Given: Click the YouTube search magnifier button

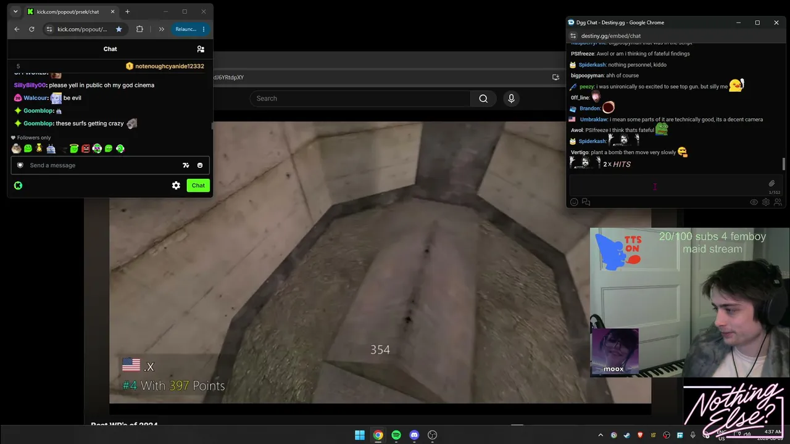Looking at the screenshot, I should tap(483, 99).
